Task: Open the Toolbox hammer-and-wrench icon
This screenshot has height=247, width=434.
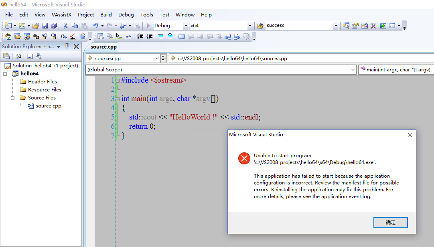Action: point(374,26)
